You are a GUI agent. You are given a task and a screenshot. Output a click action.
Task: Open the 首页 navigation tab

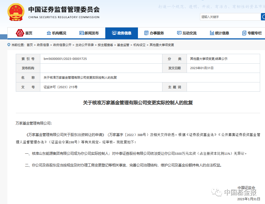click(x=24, y=33)
